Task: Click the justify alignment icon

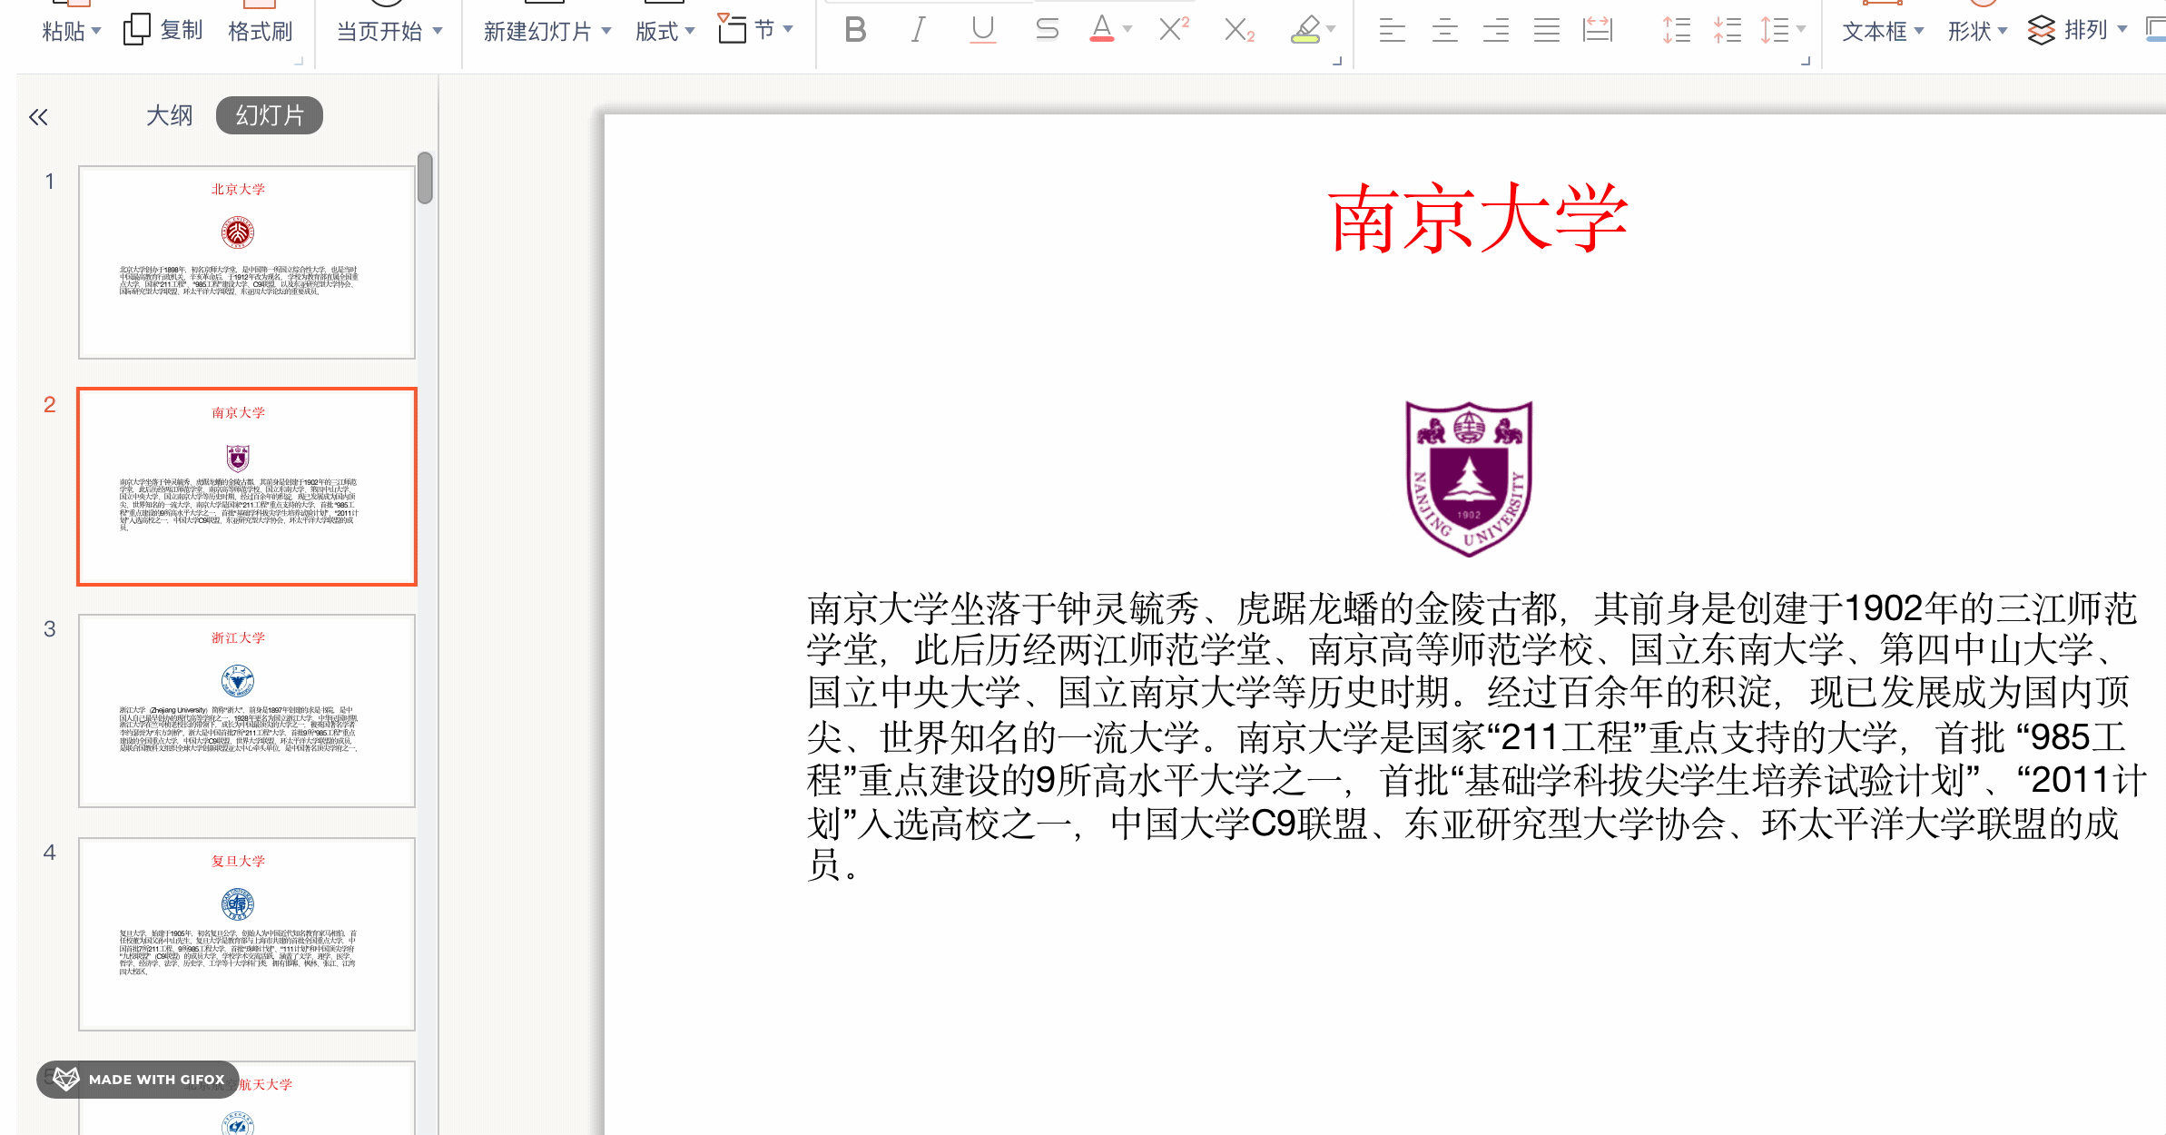Action: pyautogui.click(x=1547, y=31)
